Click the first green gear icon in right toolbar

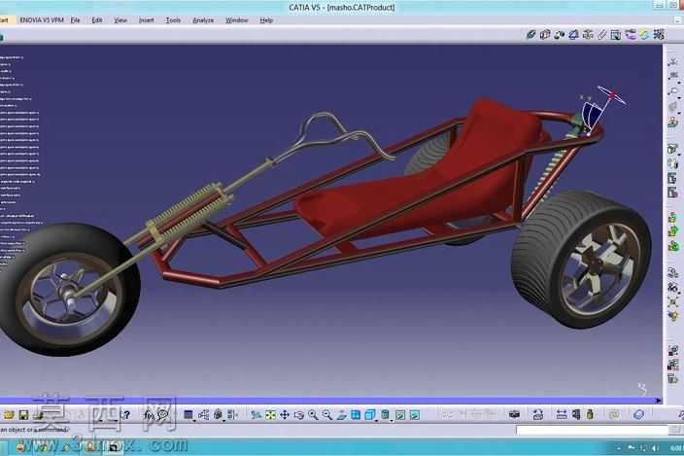pyautogui.click(x=673, y=217)
